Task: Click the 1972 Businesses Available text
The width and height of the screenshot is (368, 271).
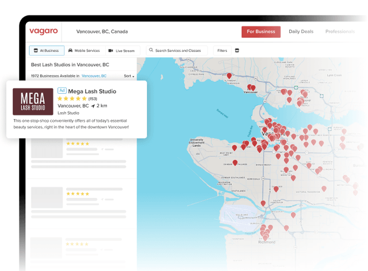Action: [55, 76]
